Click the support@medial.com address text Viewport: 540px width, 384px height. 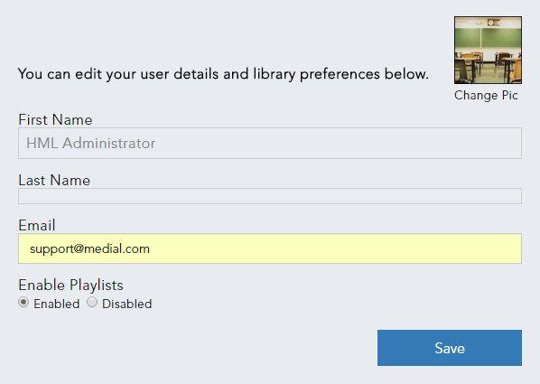point(89,248)
